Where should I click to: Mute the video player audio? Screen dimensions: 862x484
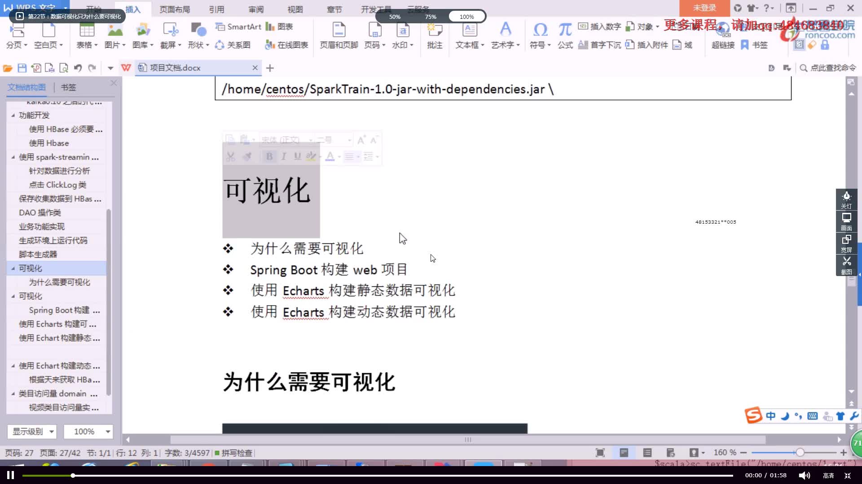pyautogui.click(x=804, y=475)
